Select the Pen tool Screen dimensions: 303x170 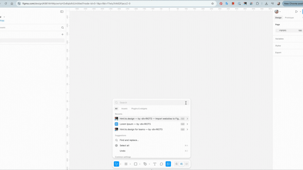(x=145, y=164)
